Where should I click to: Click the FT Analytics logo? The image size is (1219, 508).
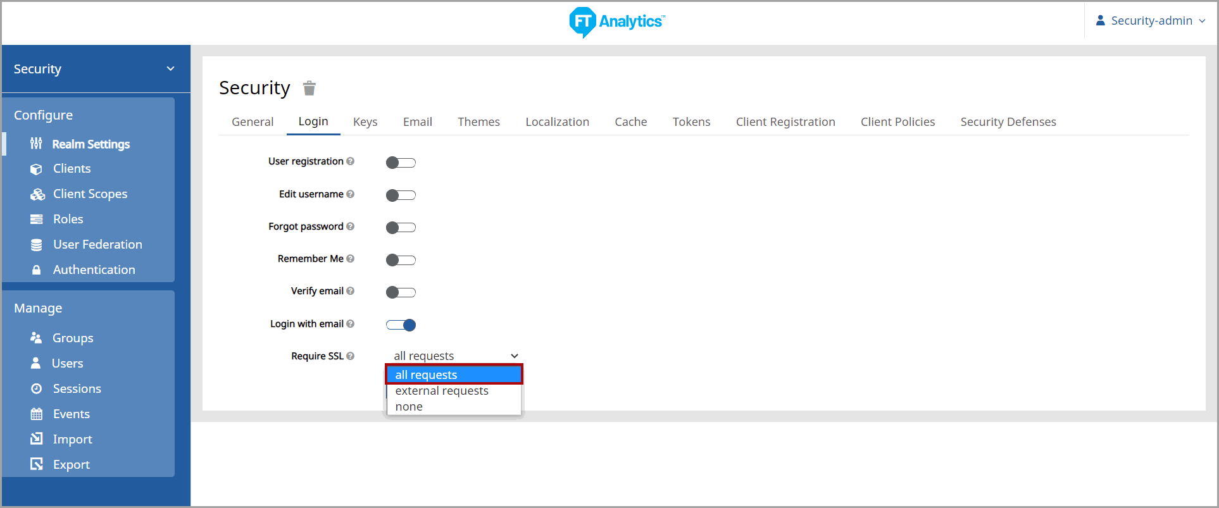[616, 22]
